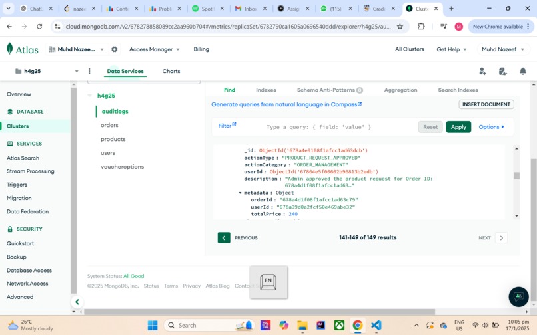The width and height of the screenshot is (537, 335).
Task: View site information icon in address bar
Action: [x=57, y=27]
